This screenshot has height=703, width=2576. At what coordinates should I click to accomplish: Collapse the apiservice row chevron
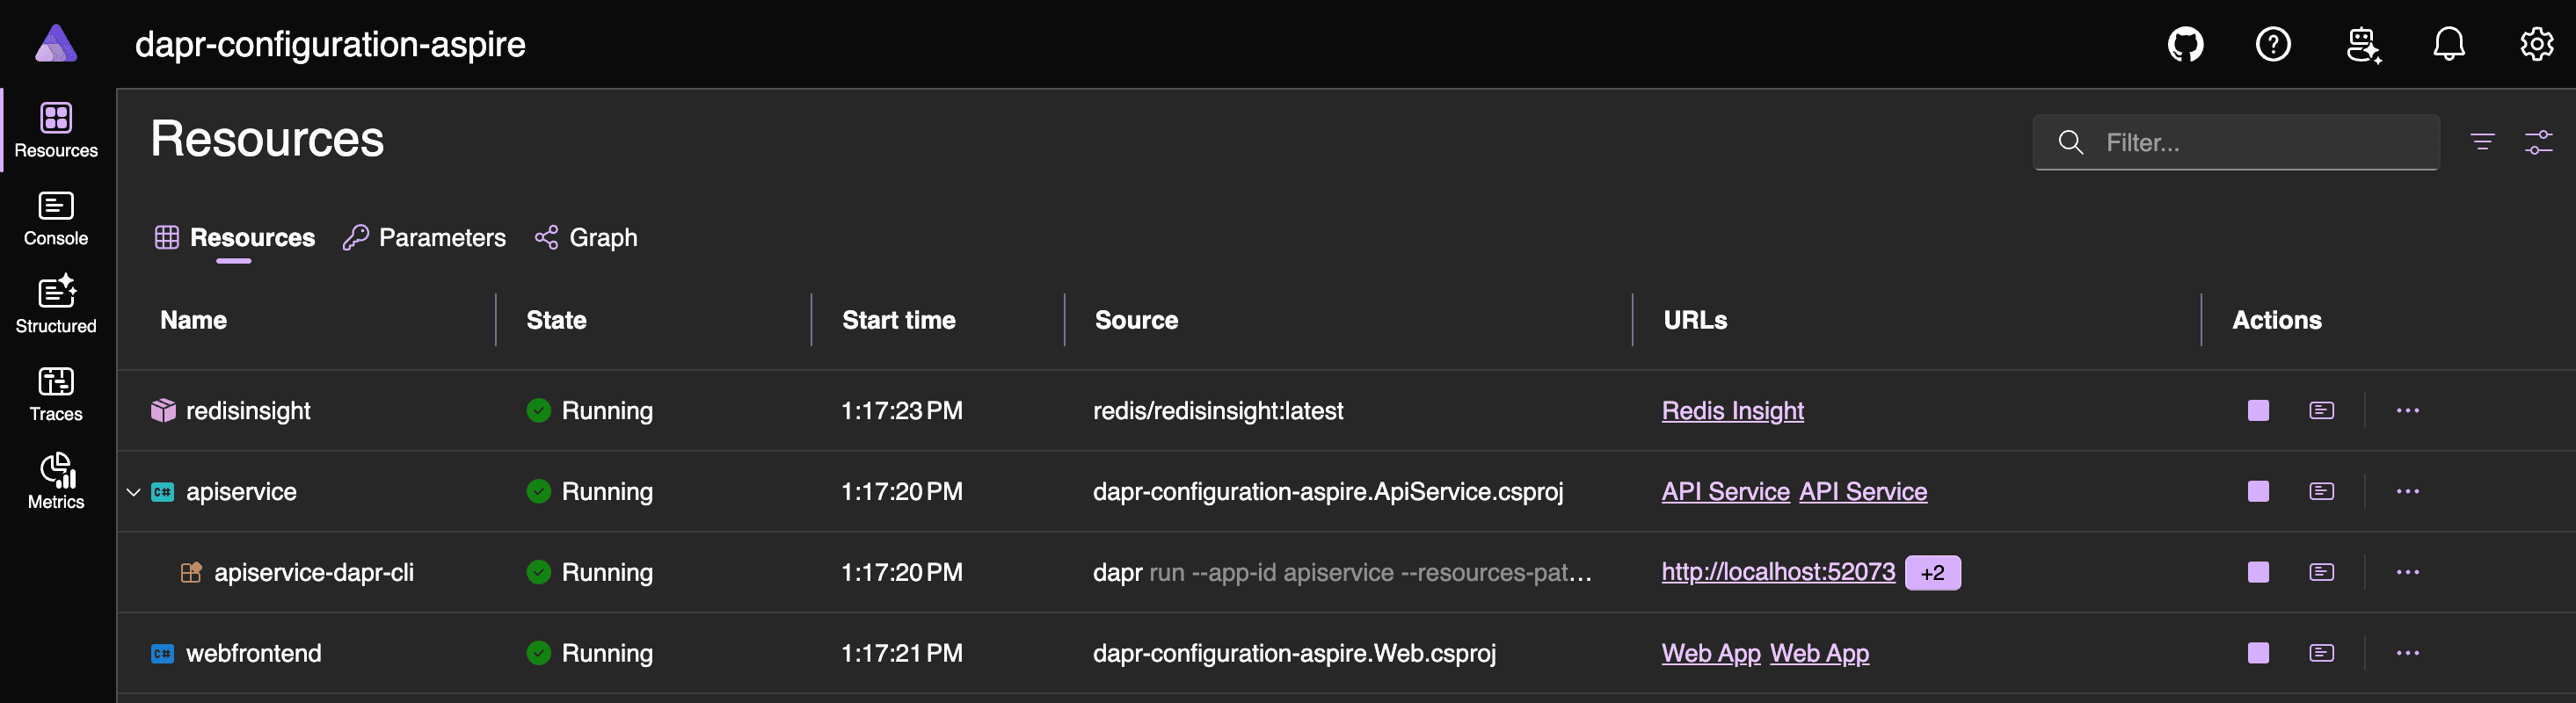[133, 492]
